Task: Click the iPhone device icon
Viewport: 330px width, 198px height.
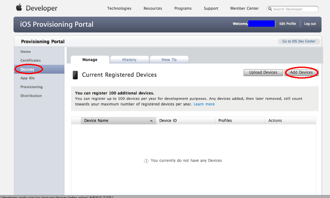Action: 75,75
